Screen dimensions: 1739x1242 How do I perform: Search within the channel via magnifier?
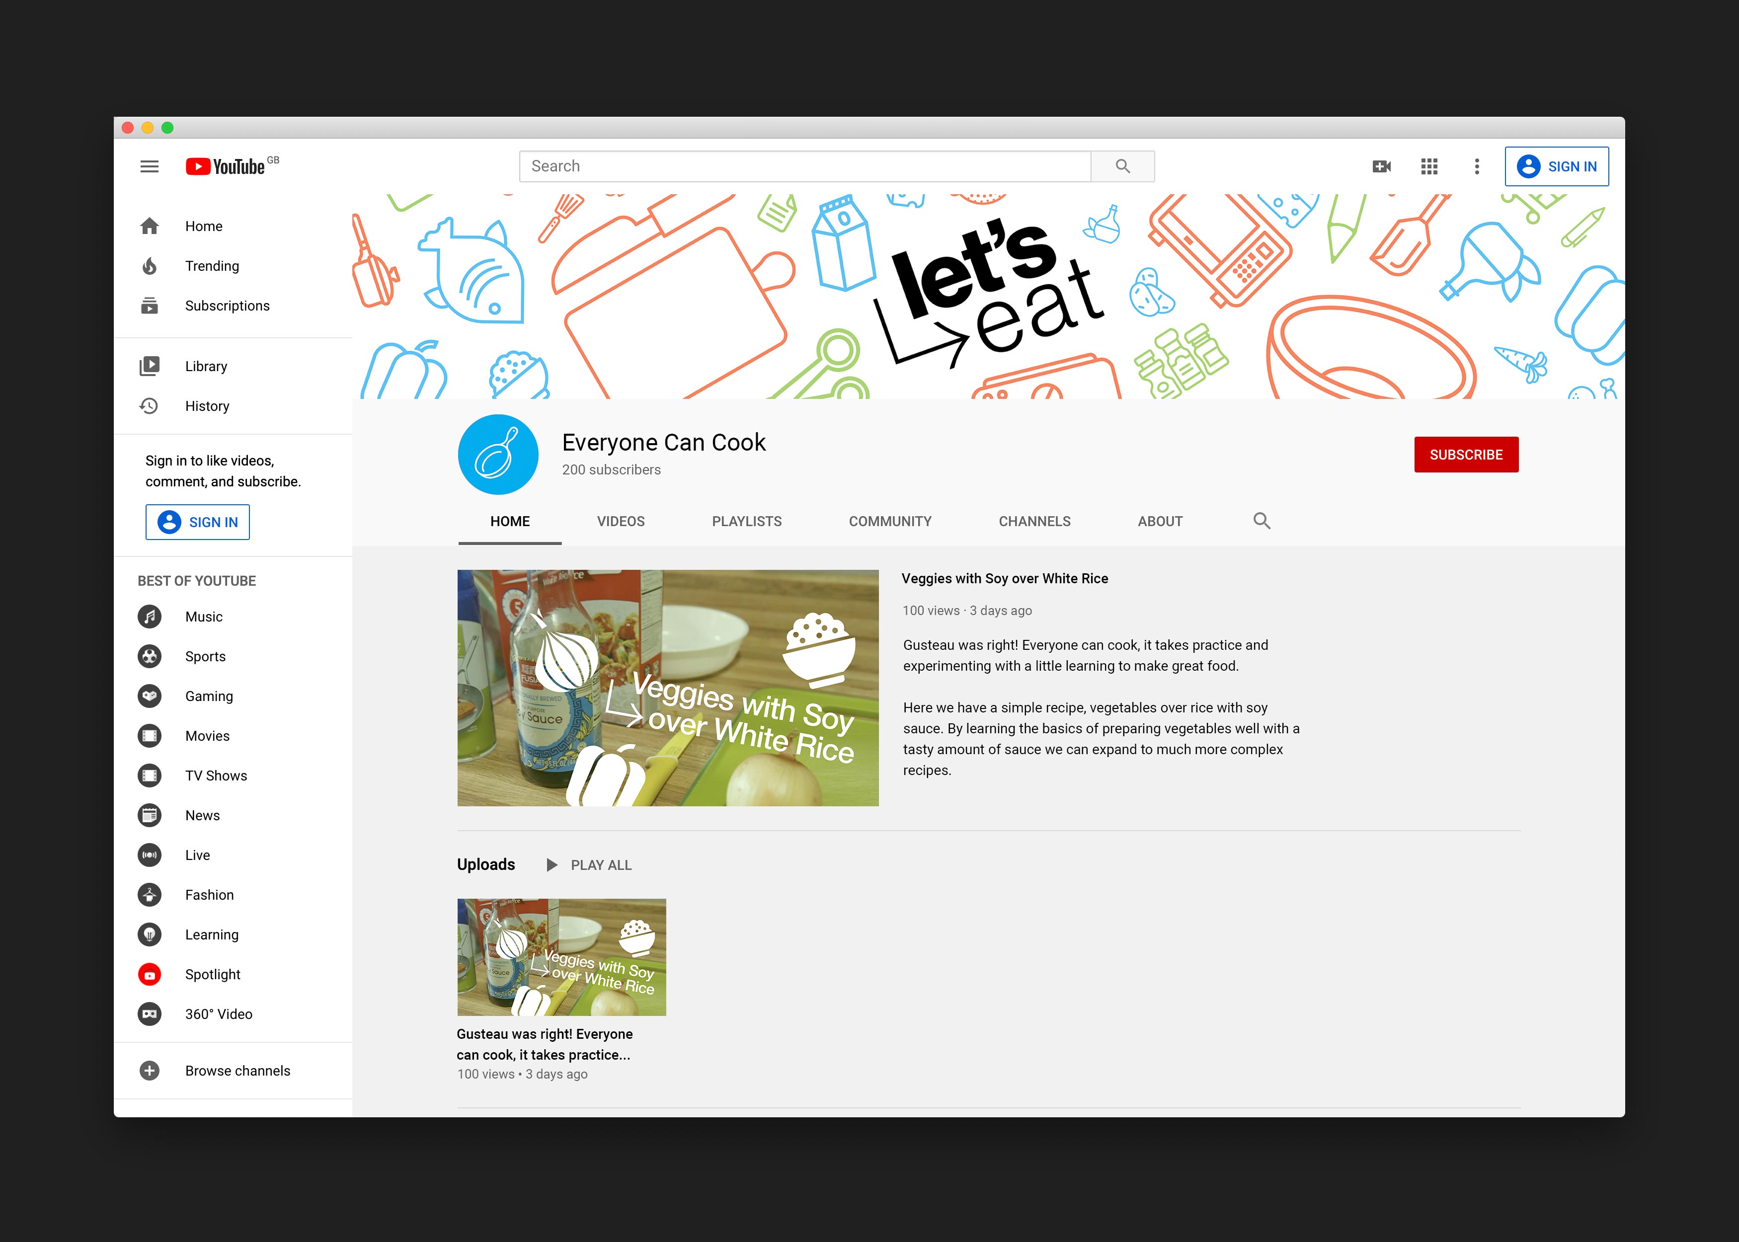coord(1261,521)
